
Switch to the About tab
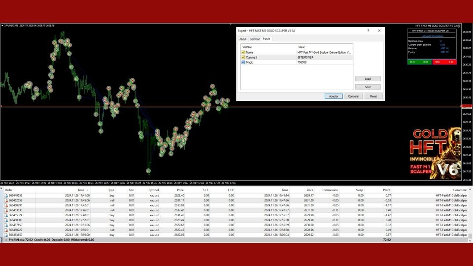(243, 39)
